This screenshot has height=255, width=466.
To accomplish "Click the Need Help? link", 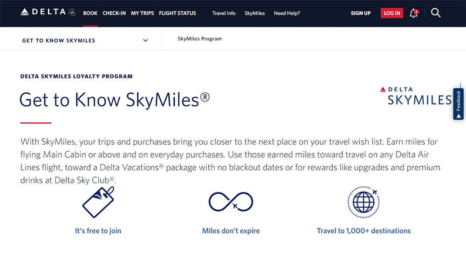I will tap(287, 13).
